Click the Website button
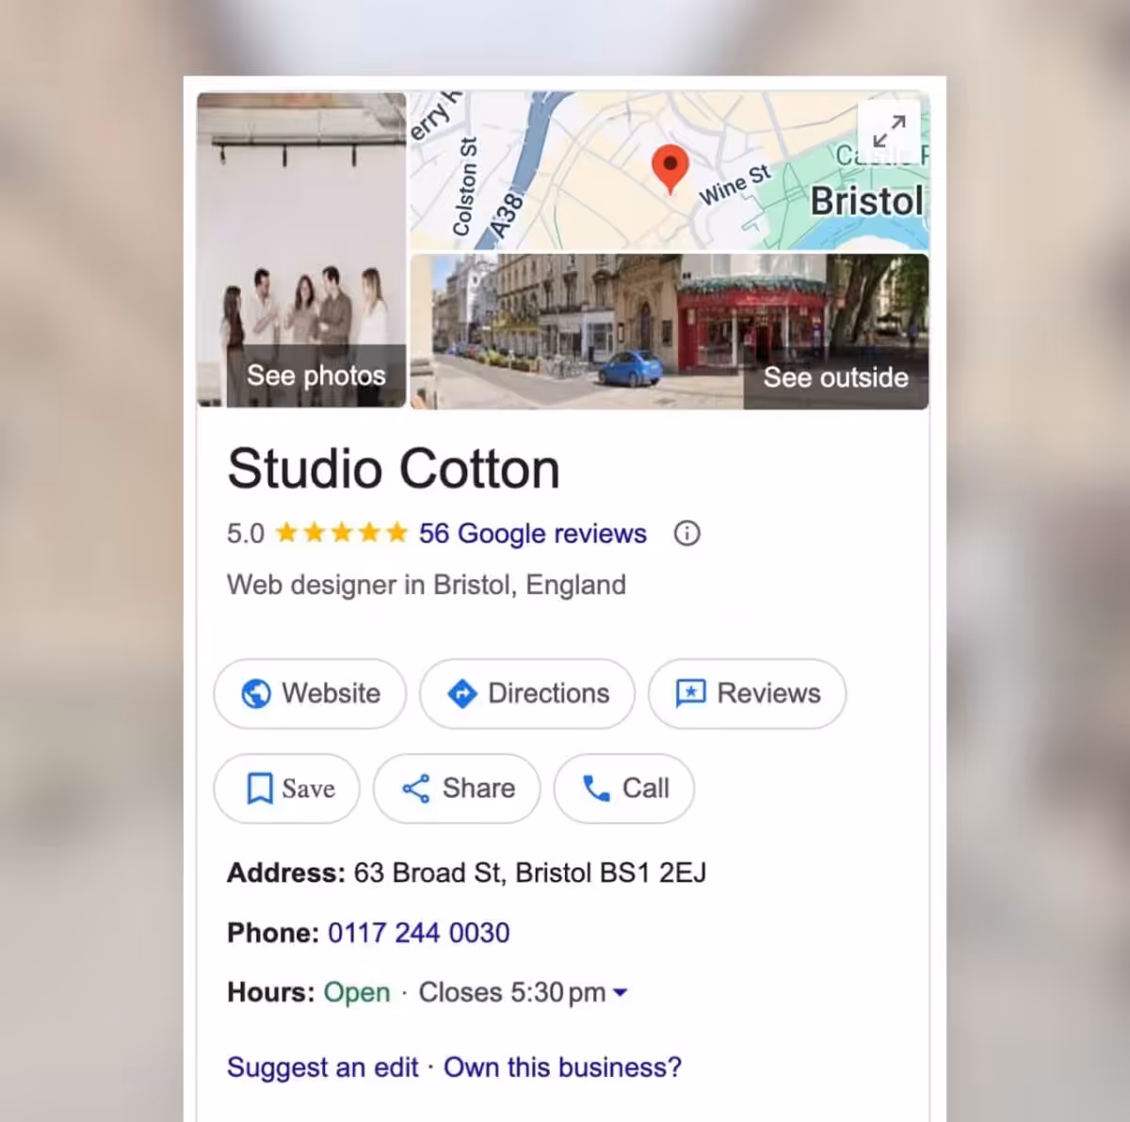This screenshot has width=1130, height=1122. (310, 694)
